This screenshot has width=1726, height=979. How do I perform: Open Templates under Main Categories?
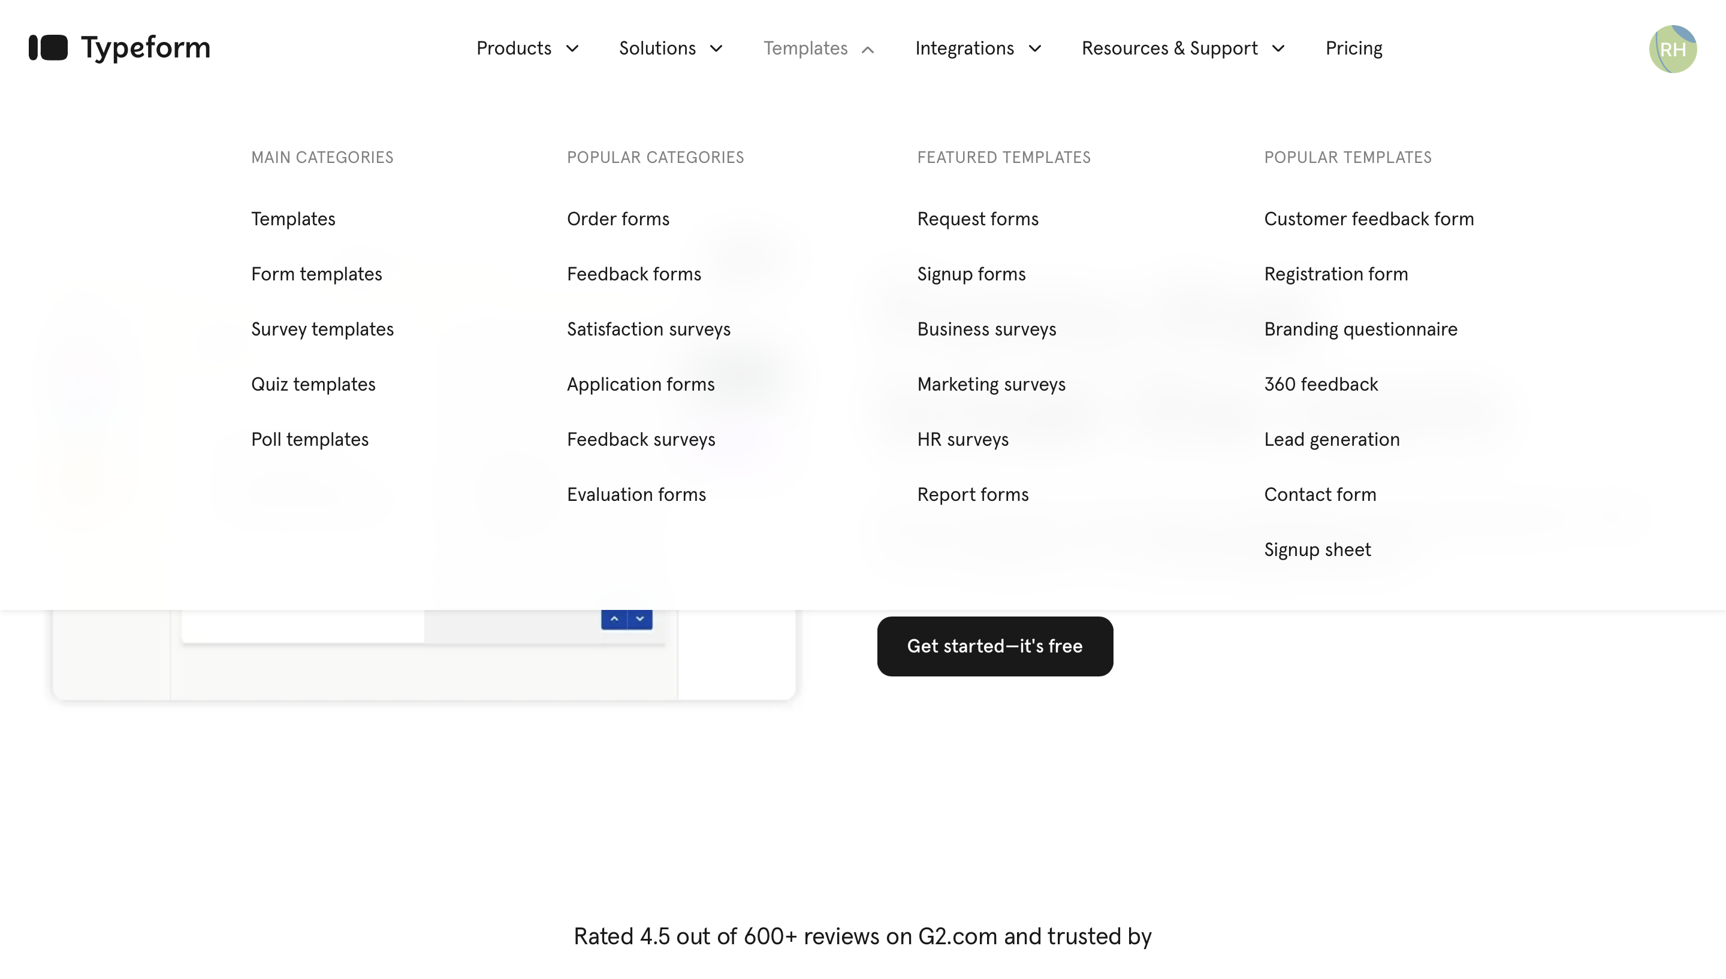[x=293, y=219]
